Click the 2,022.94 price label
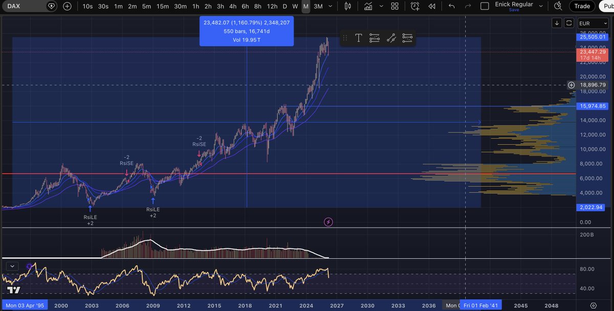614x311 pixels. click(591, 207)
